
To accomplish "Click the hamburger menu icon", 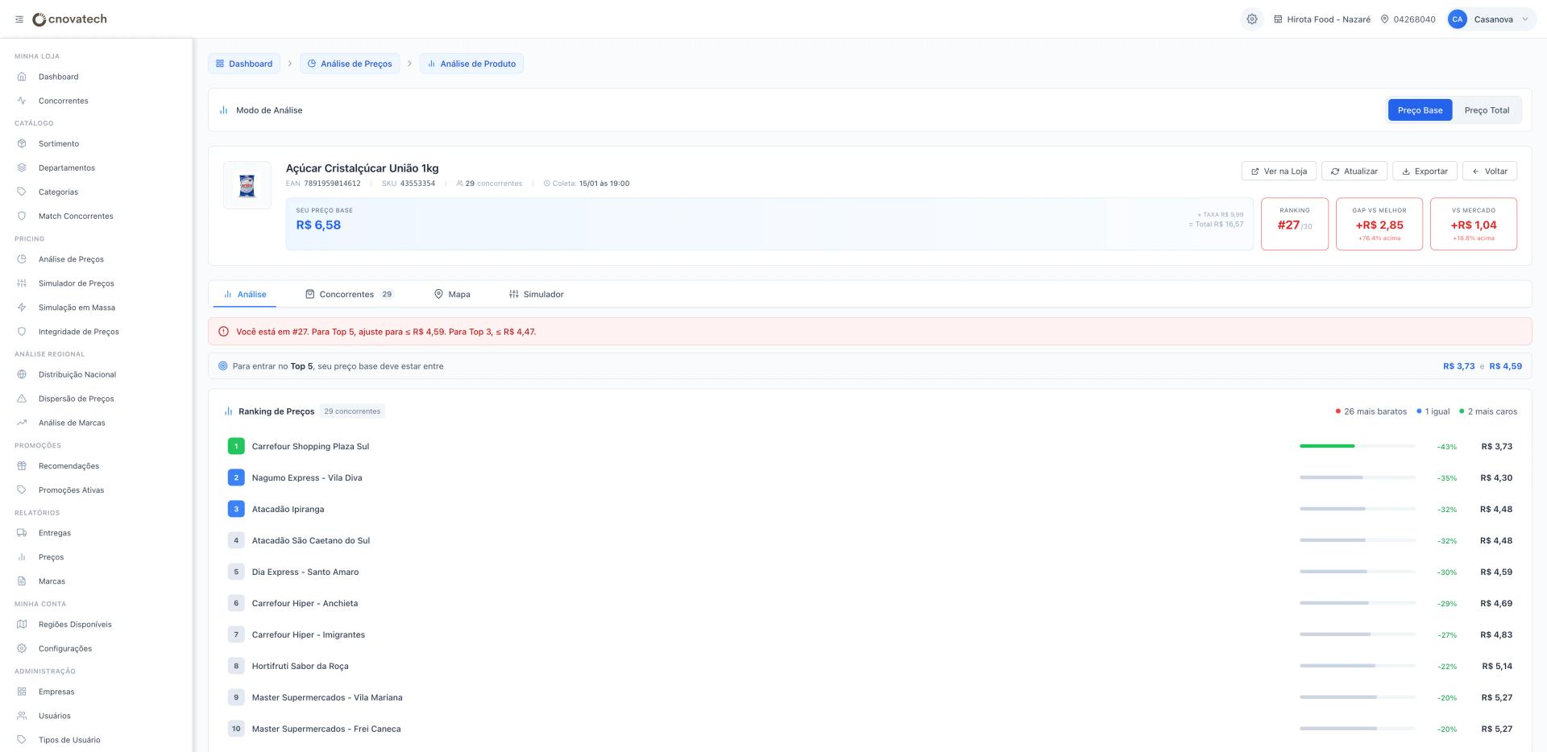I will (19, 19).
